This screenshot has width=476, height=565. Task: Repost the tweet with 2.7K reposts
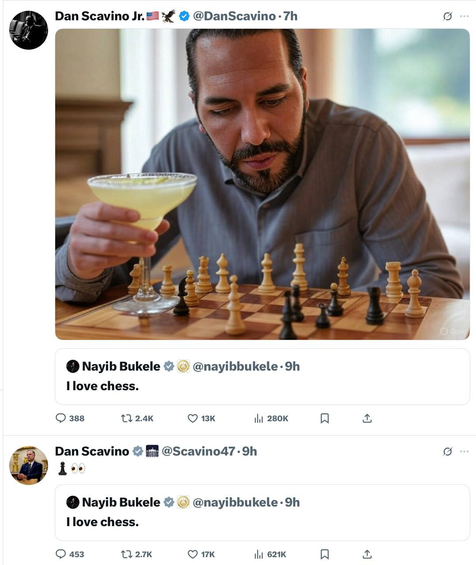(x=127, y=554)
